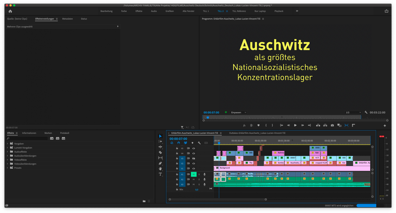
Task: Export frame with camera icon
Action: pos(332,125)
